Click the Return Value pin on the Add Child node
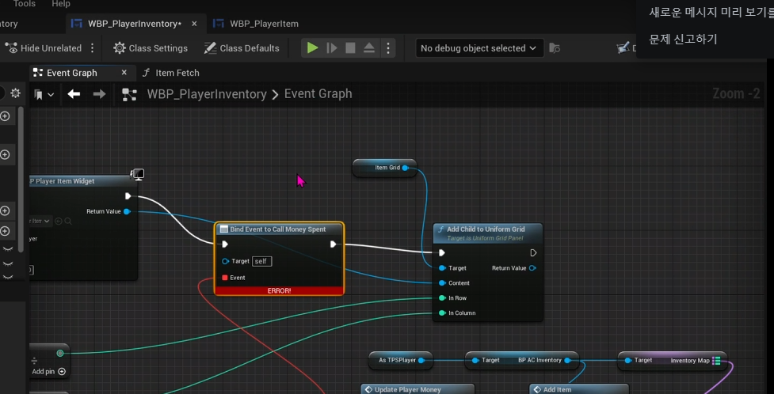Viewport: 774px width, 394px height. tap(532, 268)
